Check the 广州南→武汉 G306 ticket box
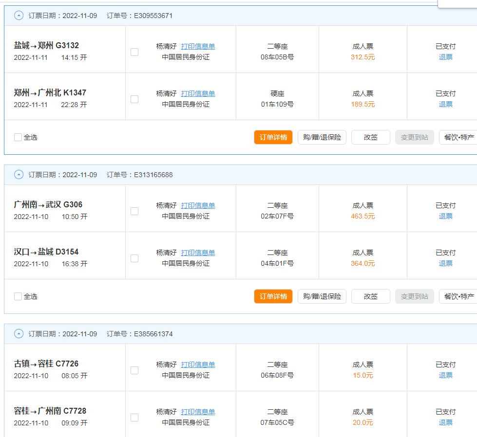 [134, 211]
